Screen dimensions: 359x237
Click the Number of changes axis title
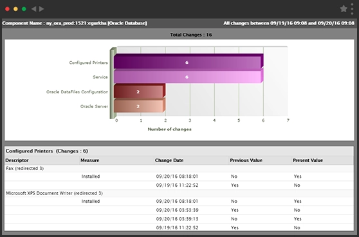click(x=169, y=129)
